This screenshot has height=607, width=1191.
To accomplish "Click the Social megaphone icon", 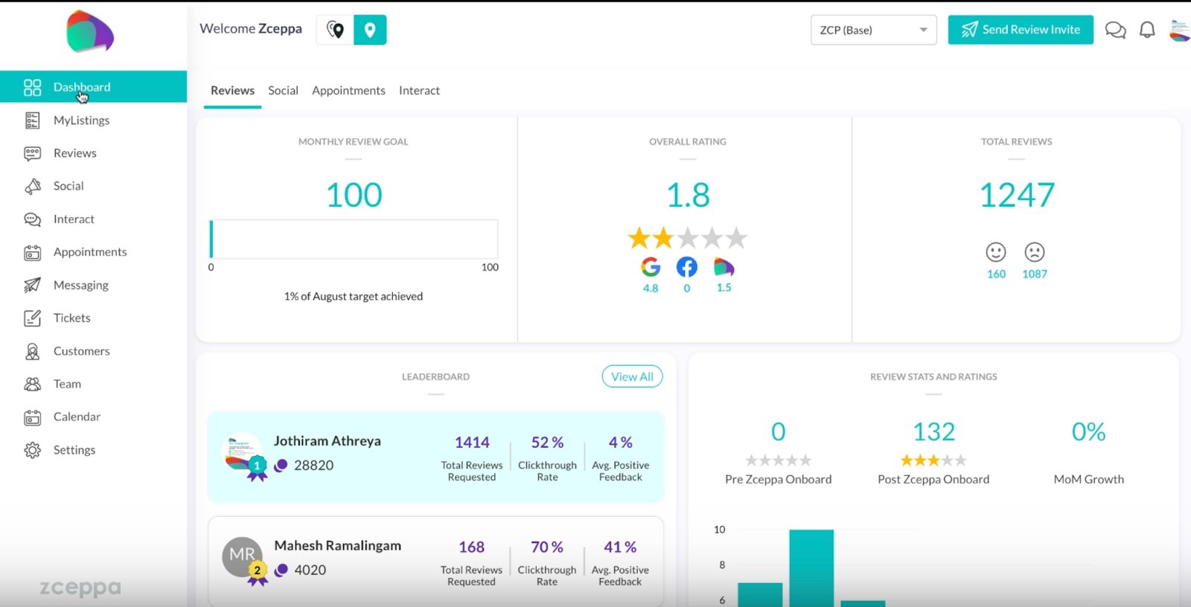I will tap(32, 187).
